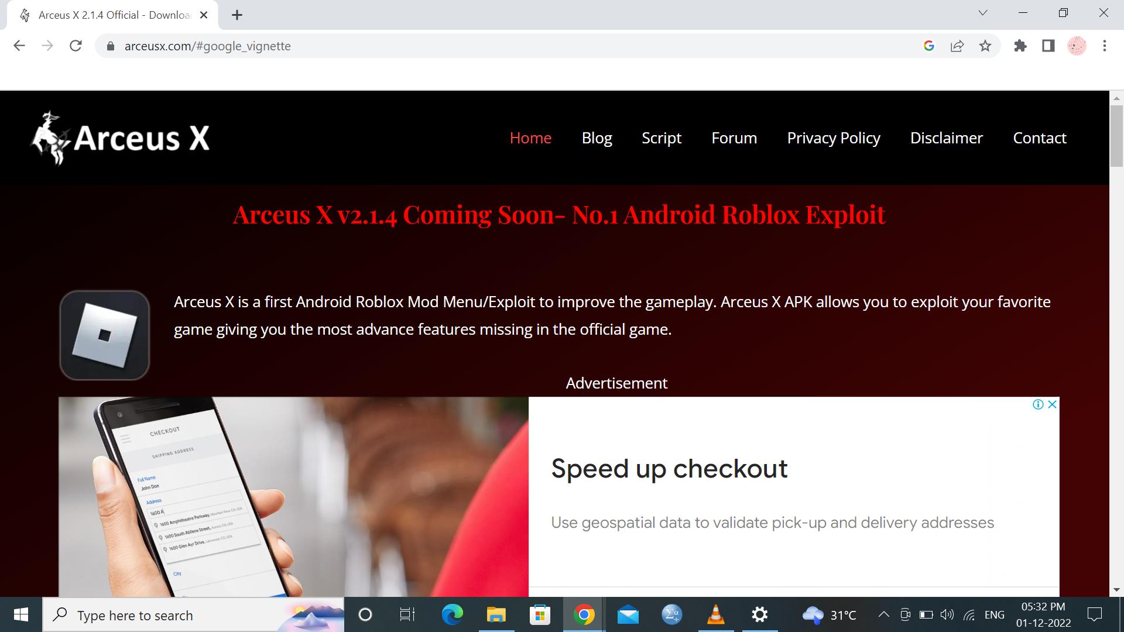The width and height of the screenshot is (1124, 632).
Task: Open Privacy Policy nav item
Action: 834,138
